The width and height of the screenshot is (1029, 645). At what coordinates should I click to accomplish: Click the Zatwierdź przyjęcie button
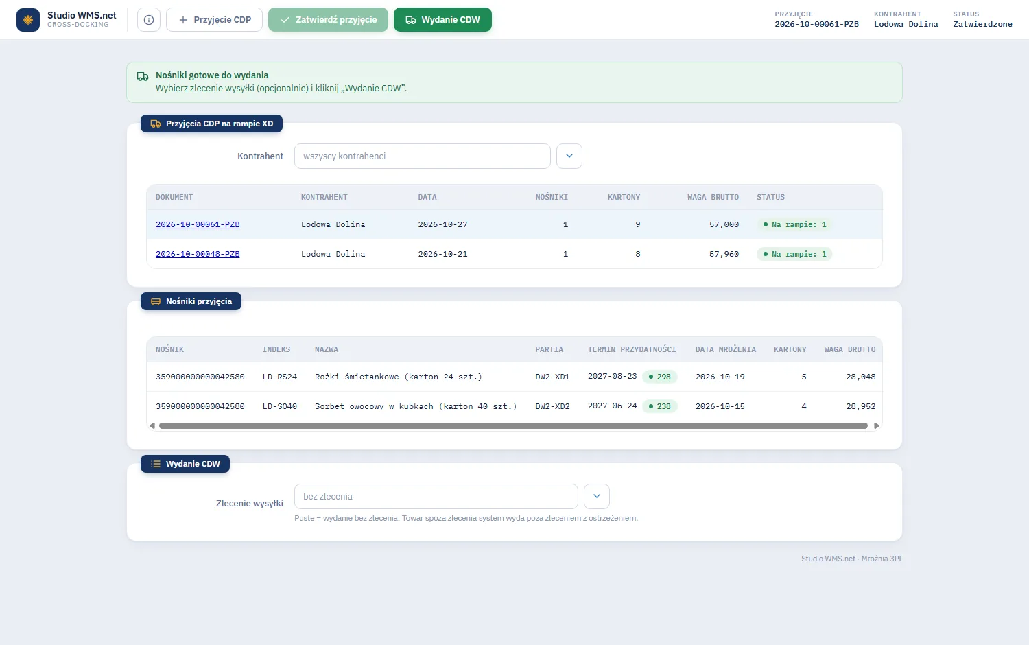(328, 20)
